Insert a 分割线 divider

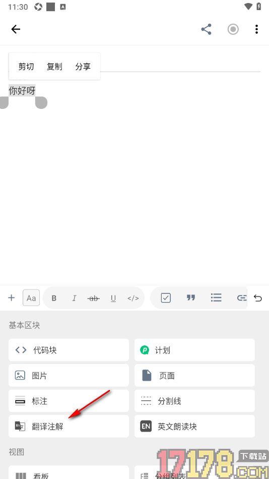(x=194, y=400)
